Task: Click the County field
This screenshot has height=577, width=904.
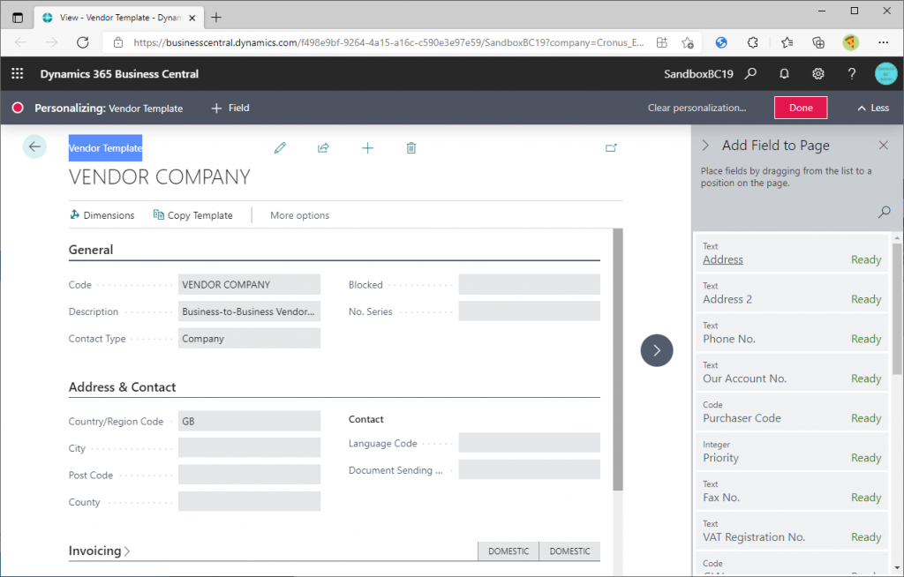Action: (x=249, y=501)
